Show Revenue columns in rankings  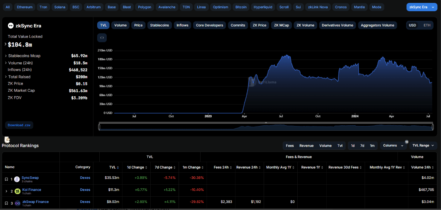pyautogui.click(x=306, y=146)
